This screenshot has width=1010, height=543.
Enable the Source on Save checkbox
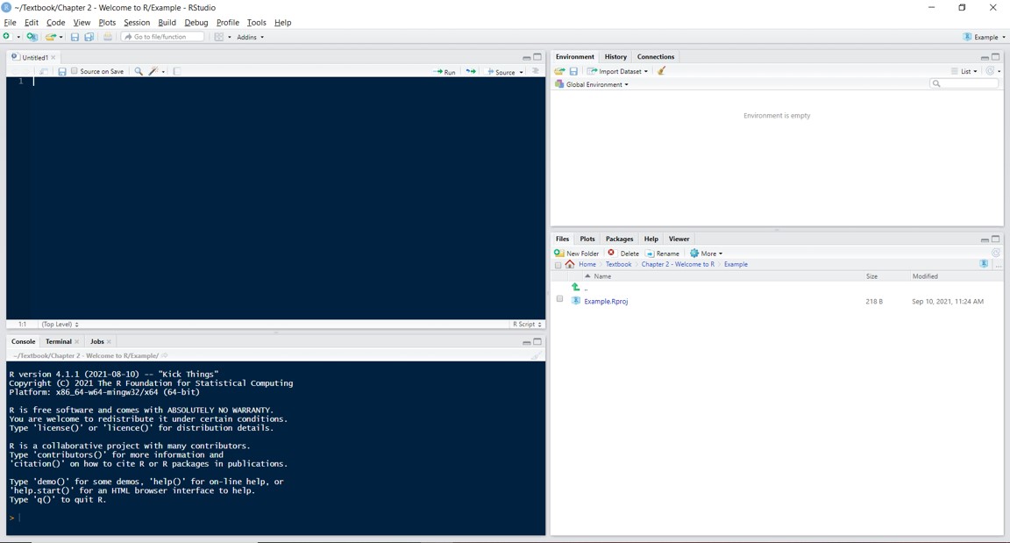tap(75, 71)
